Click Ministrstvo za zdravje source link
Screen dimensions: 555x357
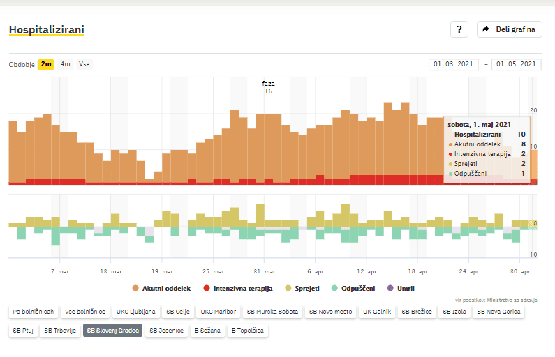pos(512,300)
